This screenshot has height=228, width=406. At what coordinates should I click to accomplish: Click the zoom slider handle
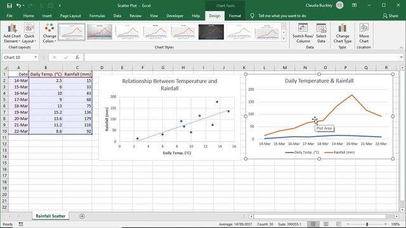[367, 224]
